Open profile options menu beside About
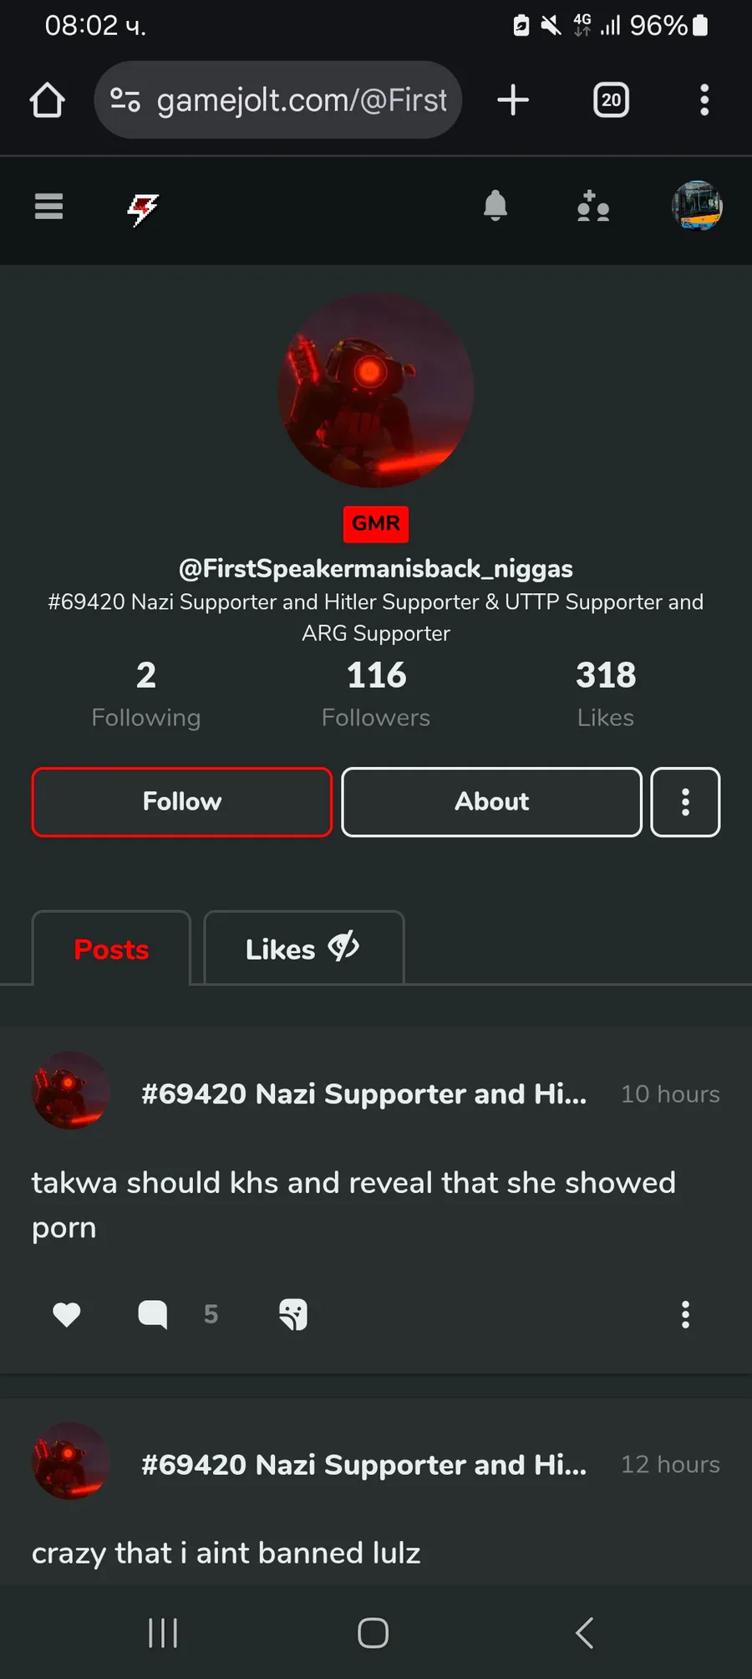This screenshot has height=1679, width=752. (x=685, y=801)
